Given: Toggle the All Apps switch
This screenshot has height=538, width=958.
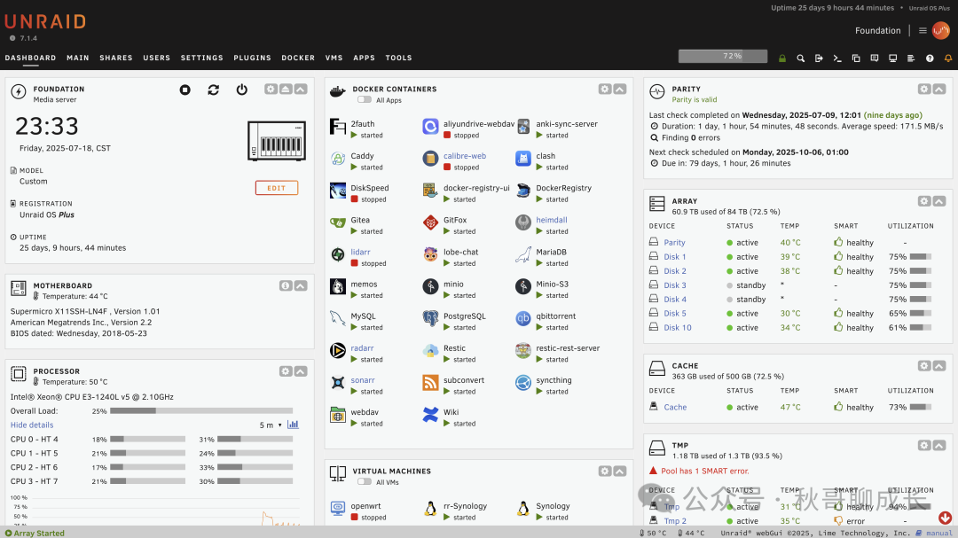Looking at the screenshot, I should point(365,99).
